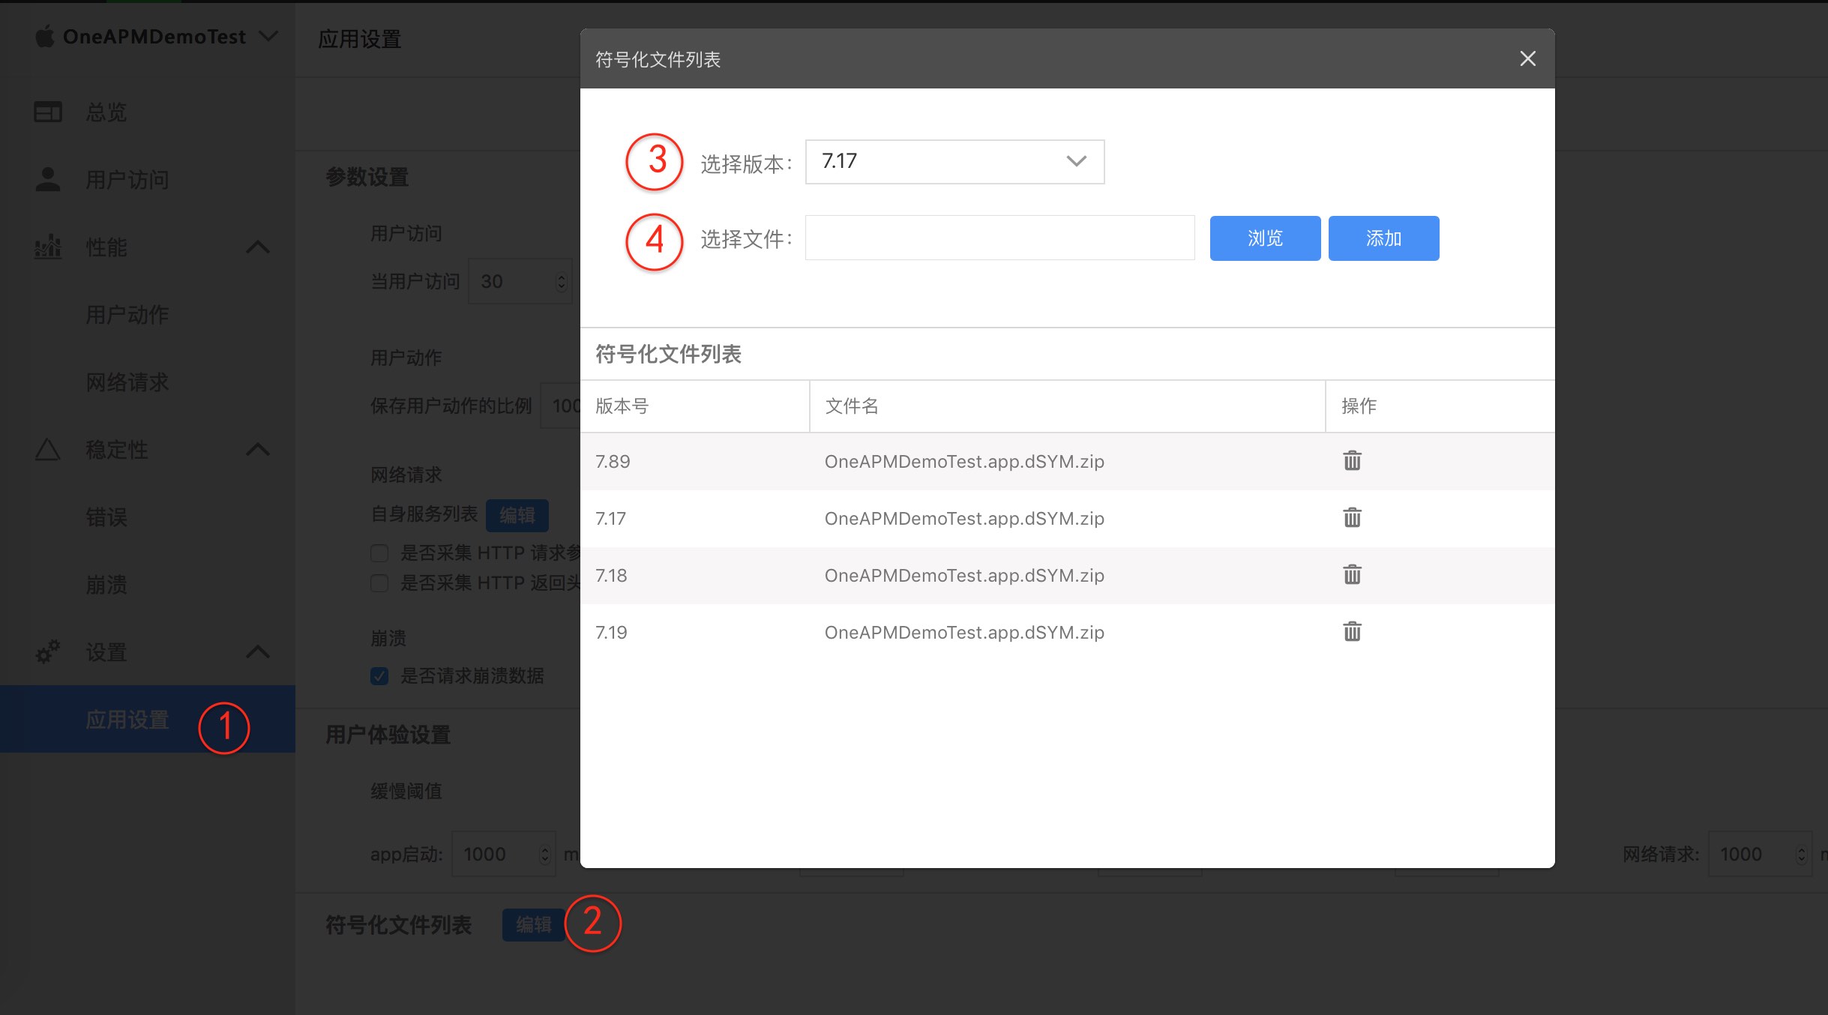Select the version 7.19 cell
This screenshot has height=1015, width=1828.
click(x=611, y=633)
